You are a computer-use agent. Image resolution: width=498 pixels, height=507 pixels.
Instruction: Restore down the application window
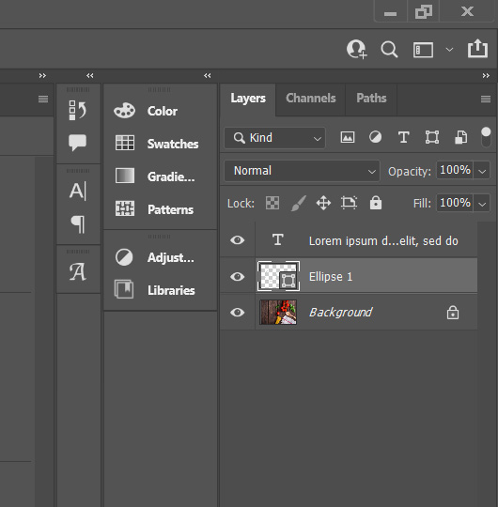[x=424, y=12]
